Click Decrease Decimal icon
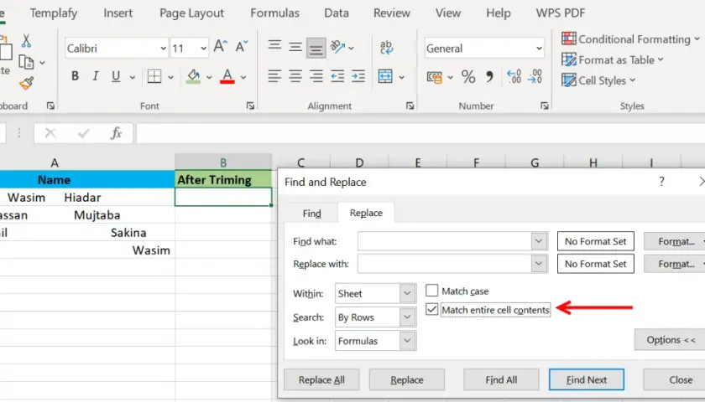This screenshot has height=402, width=705. [x=535, y=76]
